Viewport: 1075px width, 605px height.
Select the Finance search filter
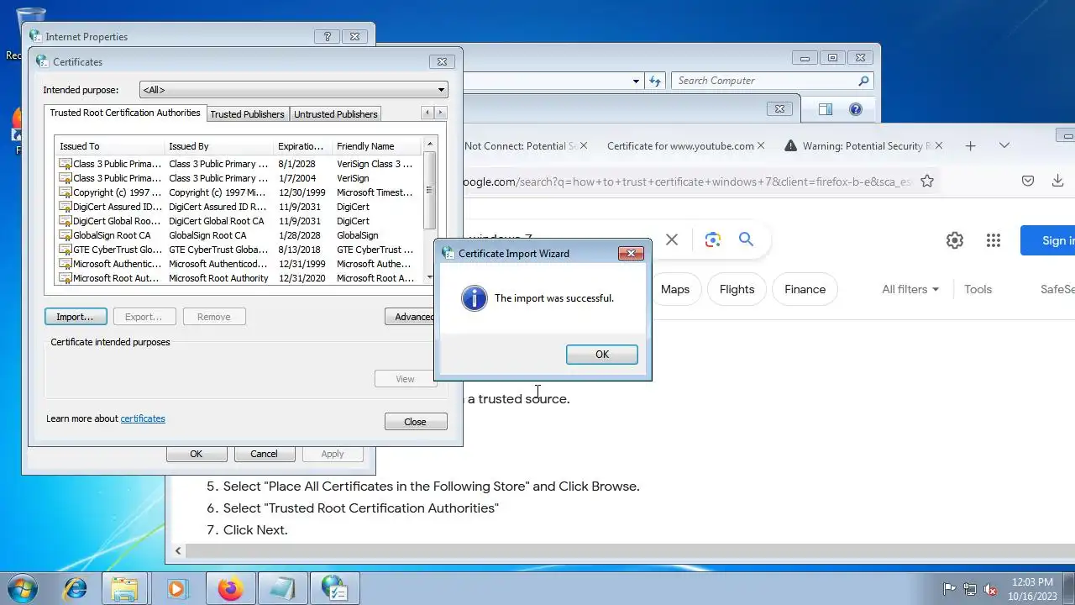pyautogui.click(x=805, y=289)
